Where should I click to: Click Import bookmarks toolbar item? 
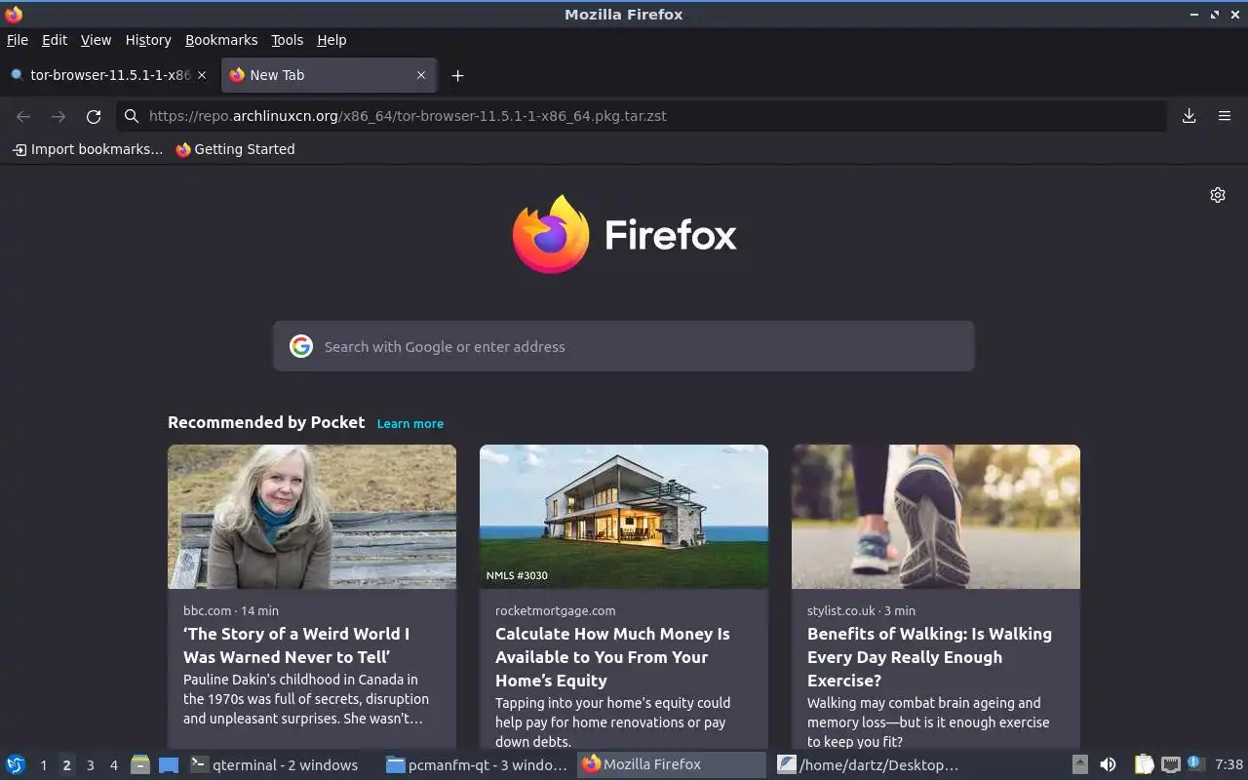point(88,149)
